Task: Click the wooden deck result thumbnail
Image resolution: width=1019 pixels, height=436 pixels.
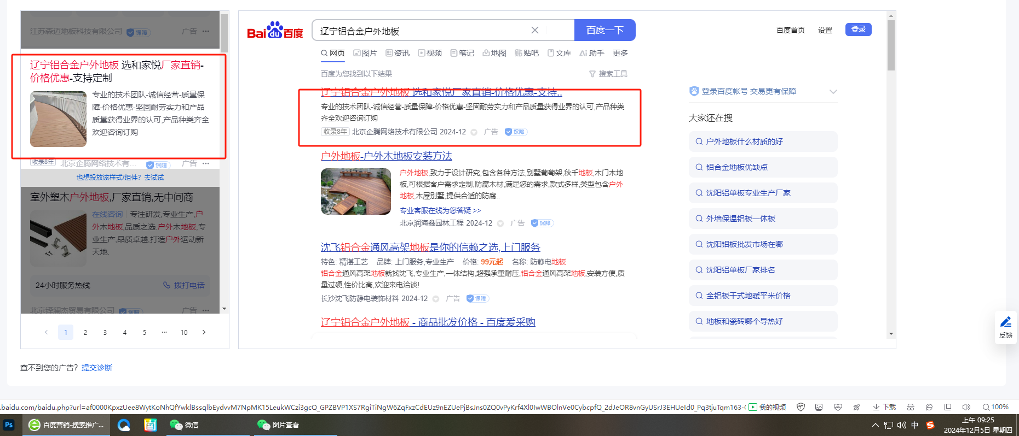Action: click(x=356, y=191)
